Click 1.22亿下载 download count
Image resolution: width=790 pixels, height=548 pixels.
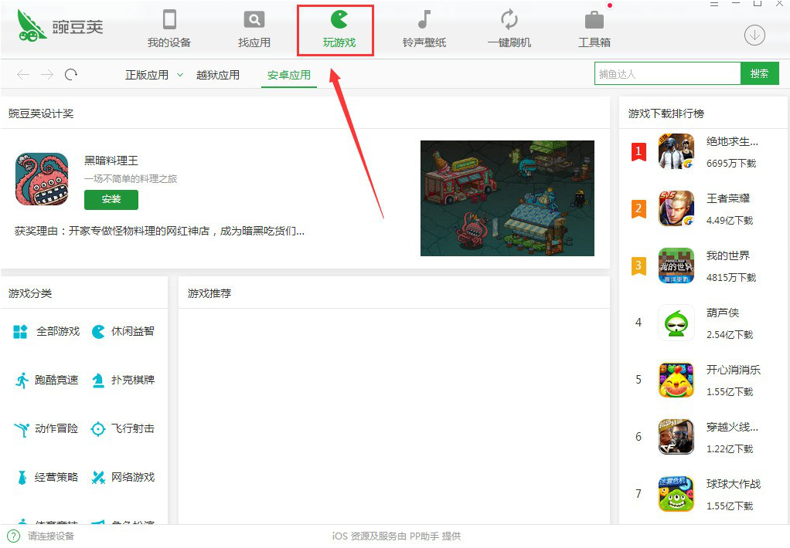tap(730, 449)
